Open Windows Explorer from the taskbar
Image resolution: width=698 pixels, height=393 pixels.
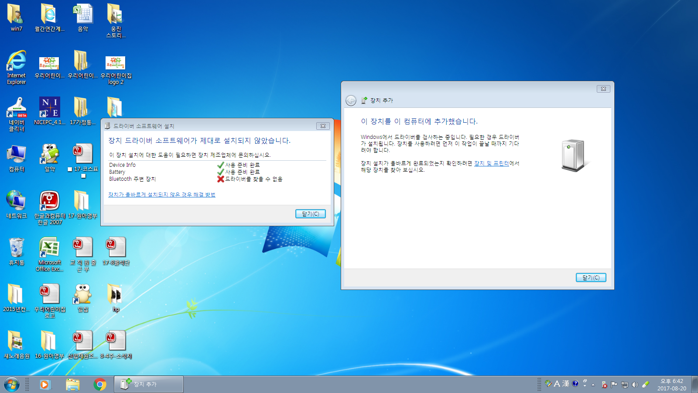[73, 384]
